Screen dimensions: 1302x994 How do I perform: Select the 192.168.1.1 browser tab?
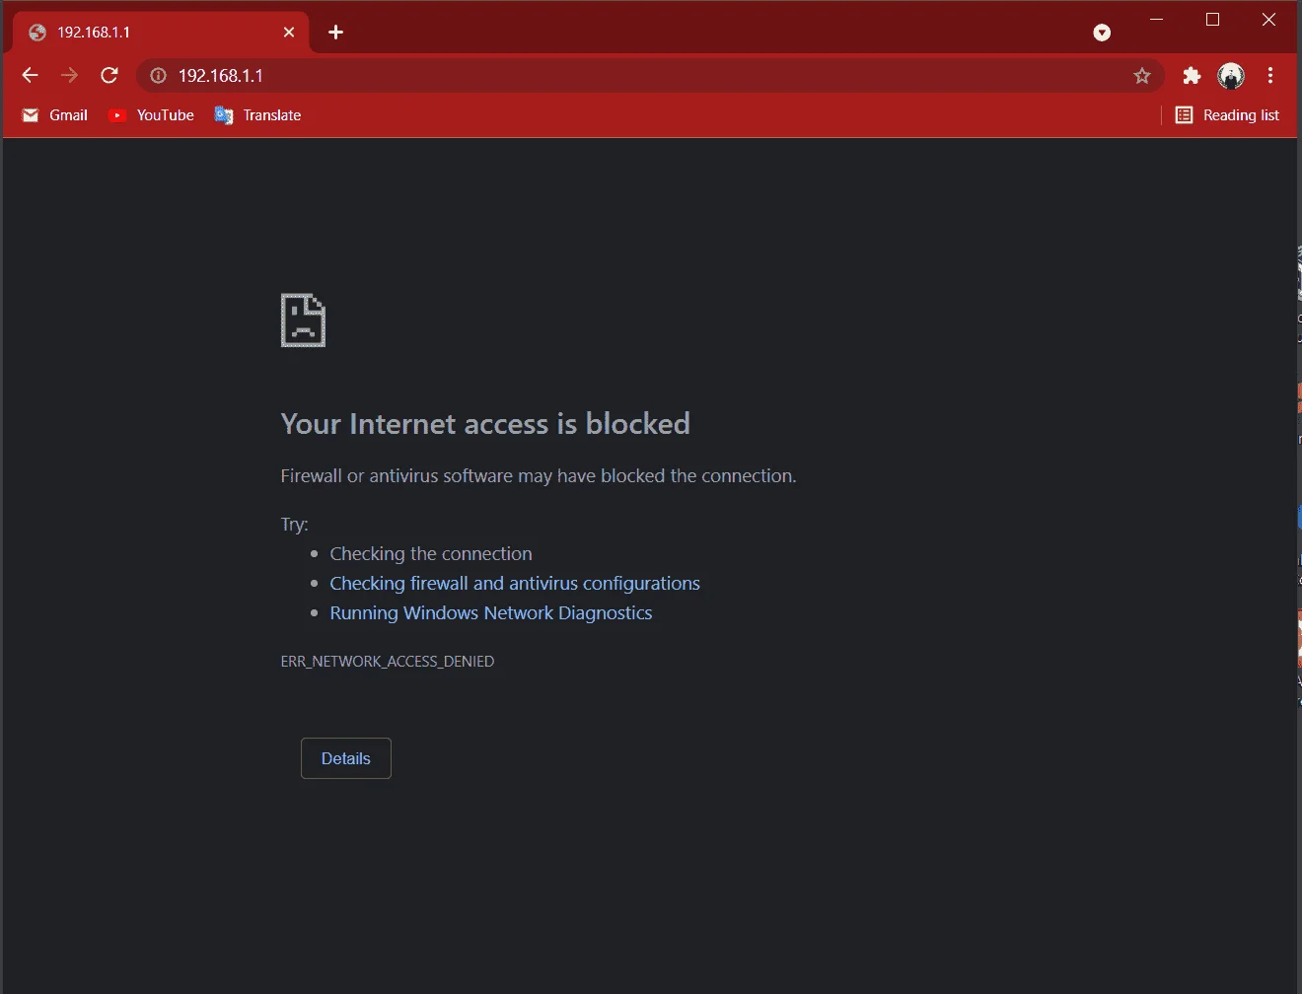[163, 33]
